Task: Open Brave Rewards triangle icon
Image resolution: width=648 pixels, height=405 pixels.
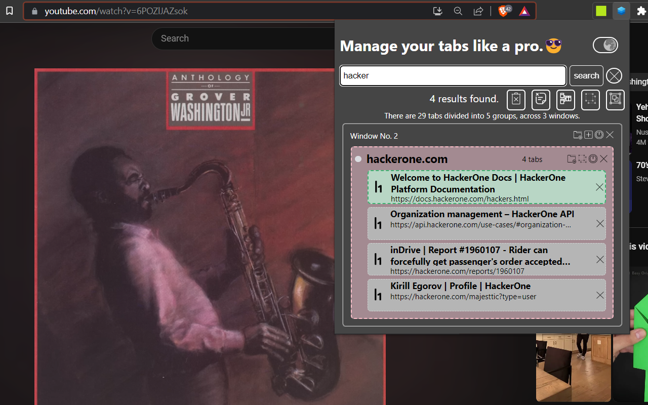Action: [524, 11]
